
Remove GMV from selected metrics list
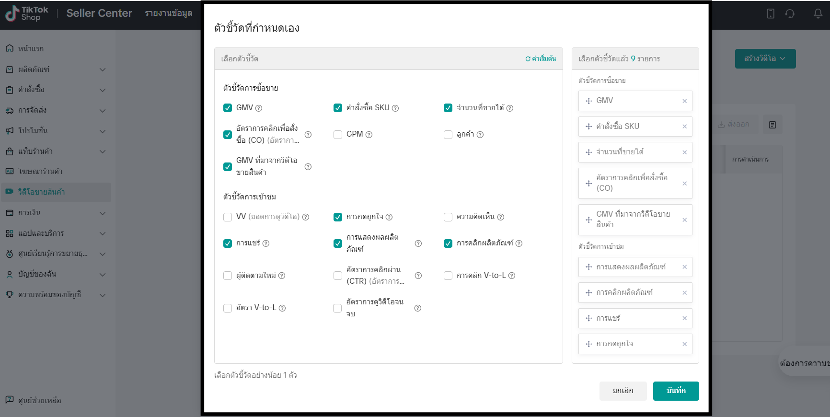[684, 101]
